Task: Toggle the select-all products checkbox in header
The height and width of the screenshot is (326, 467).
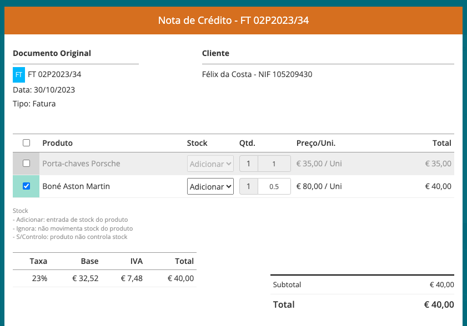Action: point(26,143)
